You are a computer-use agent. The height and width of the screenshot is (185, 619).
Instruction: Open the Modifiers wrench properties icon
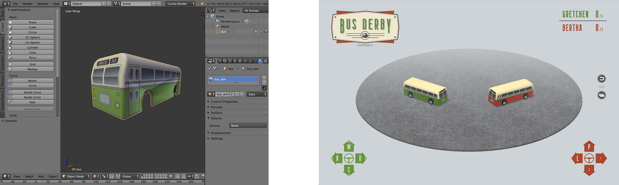coord(250,61)
